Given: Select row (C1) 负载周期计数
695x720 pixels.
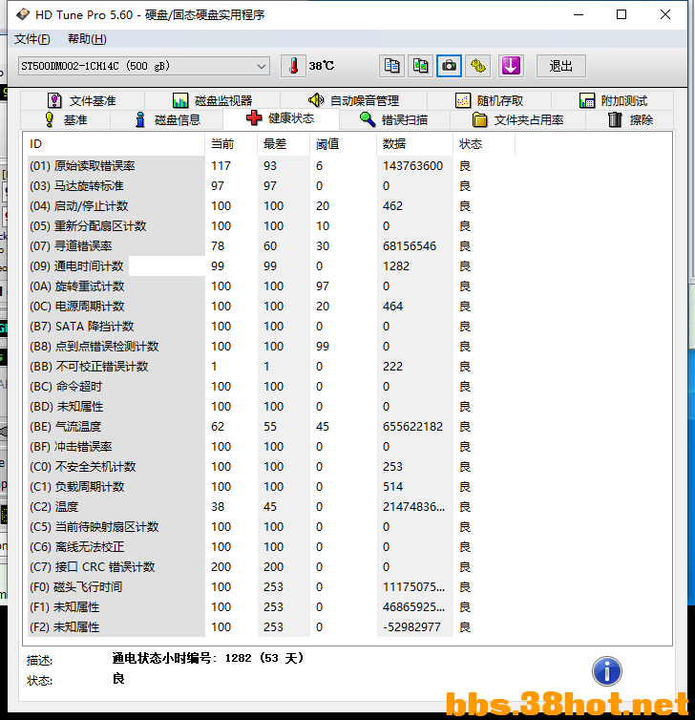Looking at the screenshot, I should pyautogui.click(x=271, y=487).
